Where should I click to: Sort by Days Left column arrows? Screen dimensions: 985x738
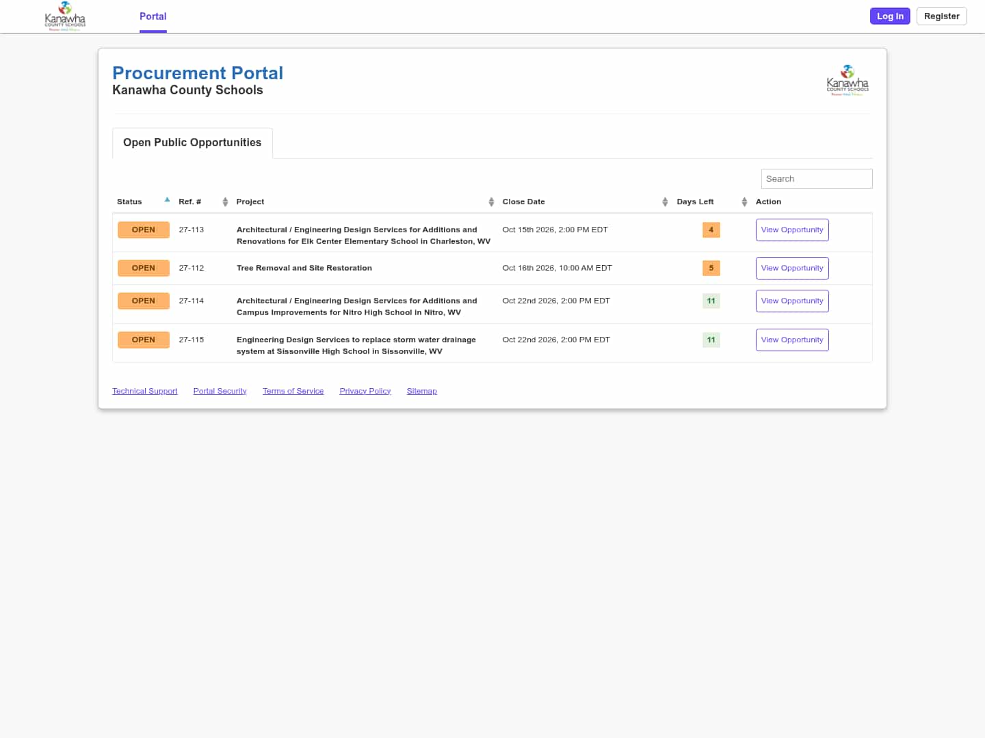point(744,202)
